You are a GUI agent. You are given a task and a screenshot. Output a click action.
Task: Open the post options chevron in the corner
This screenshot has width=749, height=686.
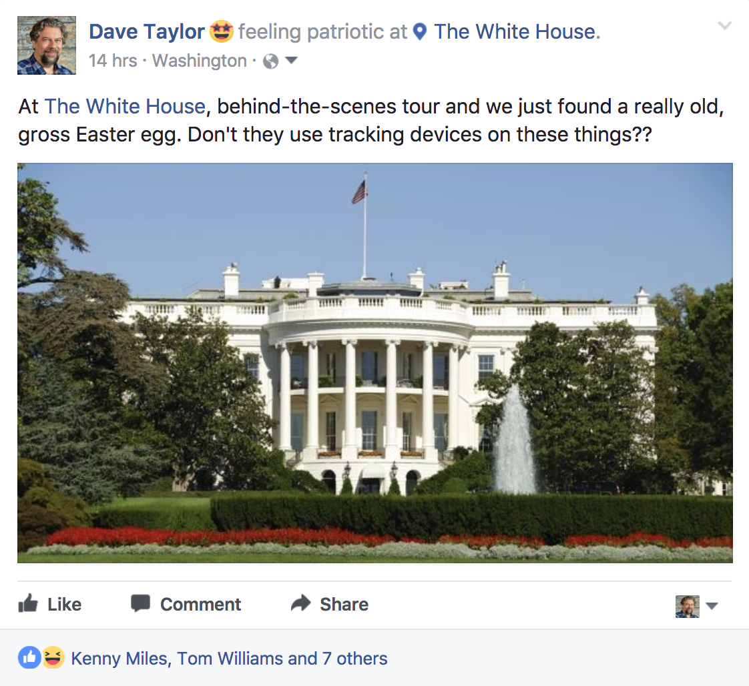(x=725, y=25)
